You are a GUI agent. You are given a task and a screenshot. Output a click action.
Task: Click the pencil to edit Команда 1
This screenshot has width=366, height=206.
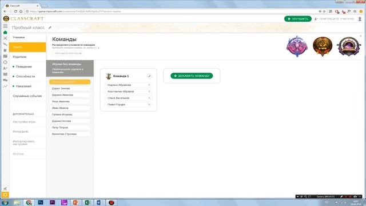(149, 76)
